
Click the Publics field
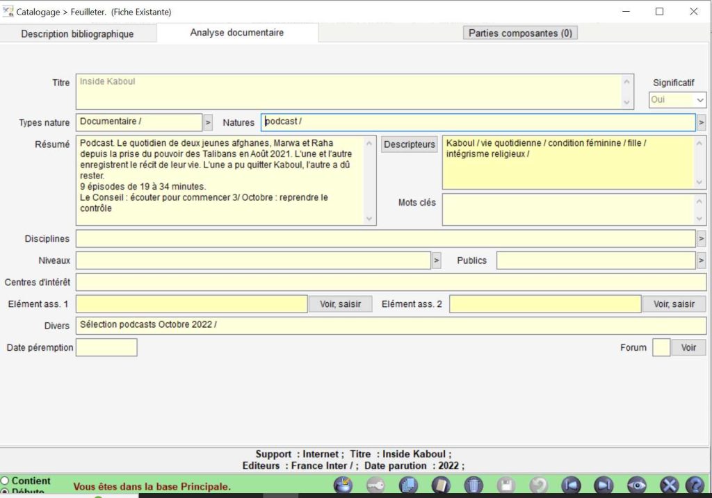(596, 260)
